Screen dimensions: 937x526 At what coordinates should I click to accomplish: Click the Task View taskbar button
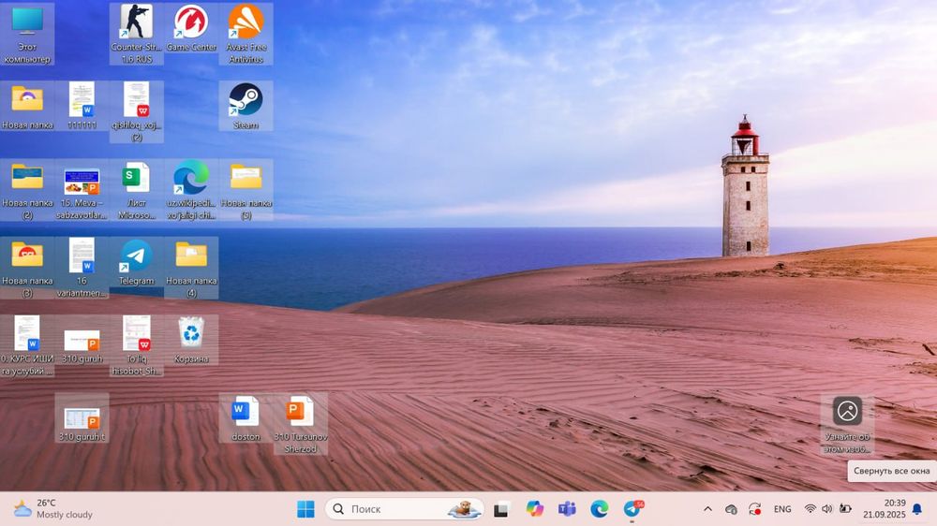click(x=502, y=509)
